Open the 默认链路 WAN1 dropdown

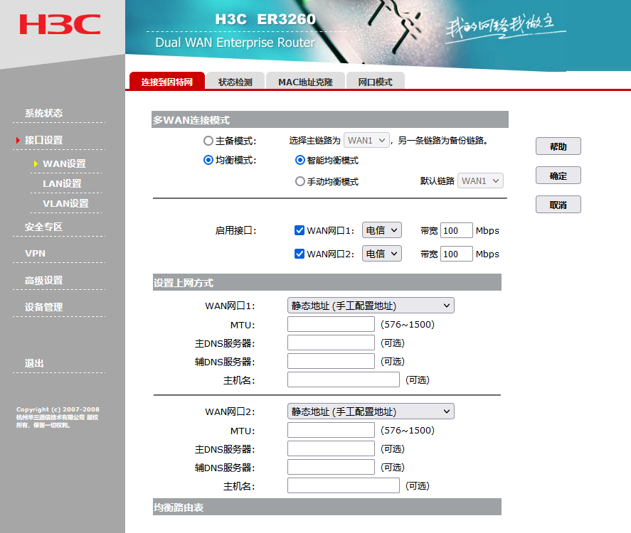click(480, 181)
